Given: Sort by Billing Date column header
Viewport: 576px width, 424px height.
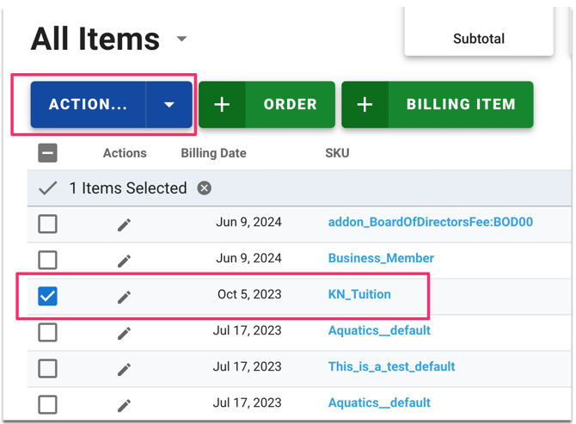Looking at the screenshot, I should [x=213, y=153].
